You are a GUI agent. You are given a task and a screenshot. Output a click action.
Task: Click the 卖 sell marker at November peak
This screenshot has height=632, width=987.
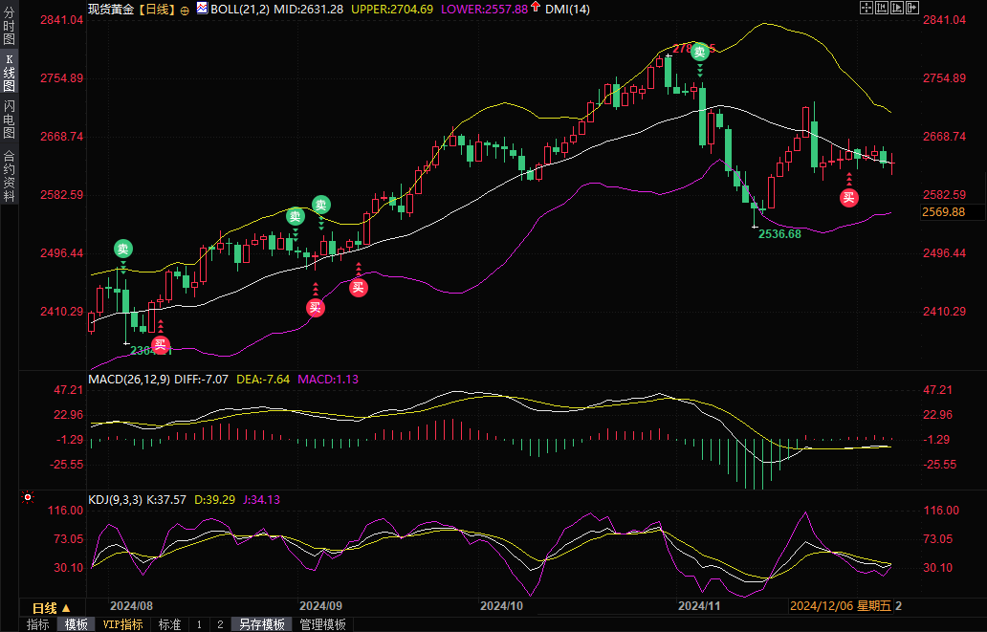[700, 53]
